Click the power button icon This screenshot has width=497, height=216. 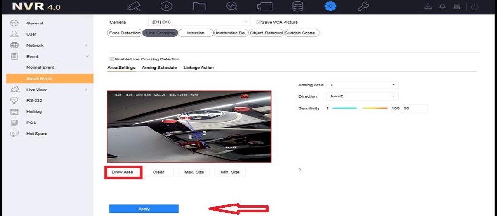click(x=475, y=7)
